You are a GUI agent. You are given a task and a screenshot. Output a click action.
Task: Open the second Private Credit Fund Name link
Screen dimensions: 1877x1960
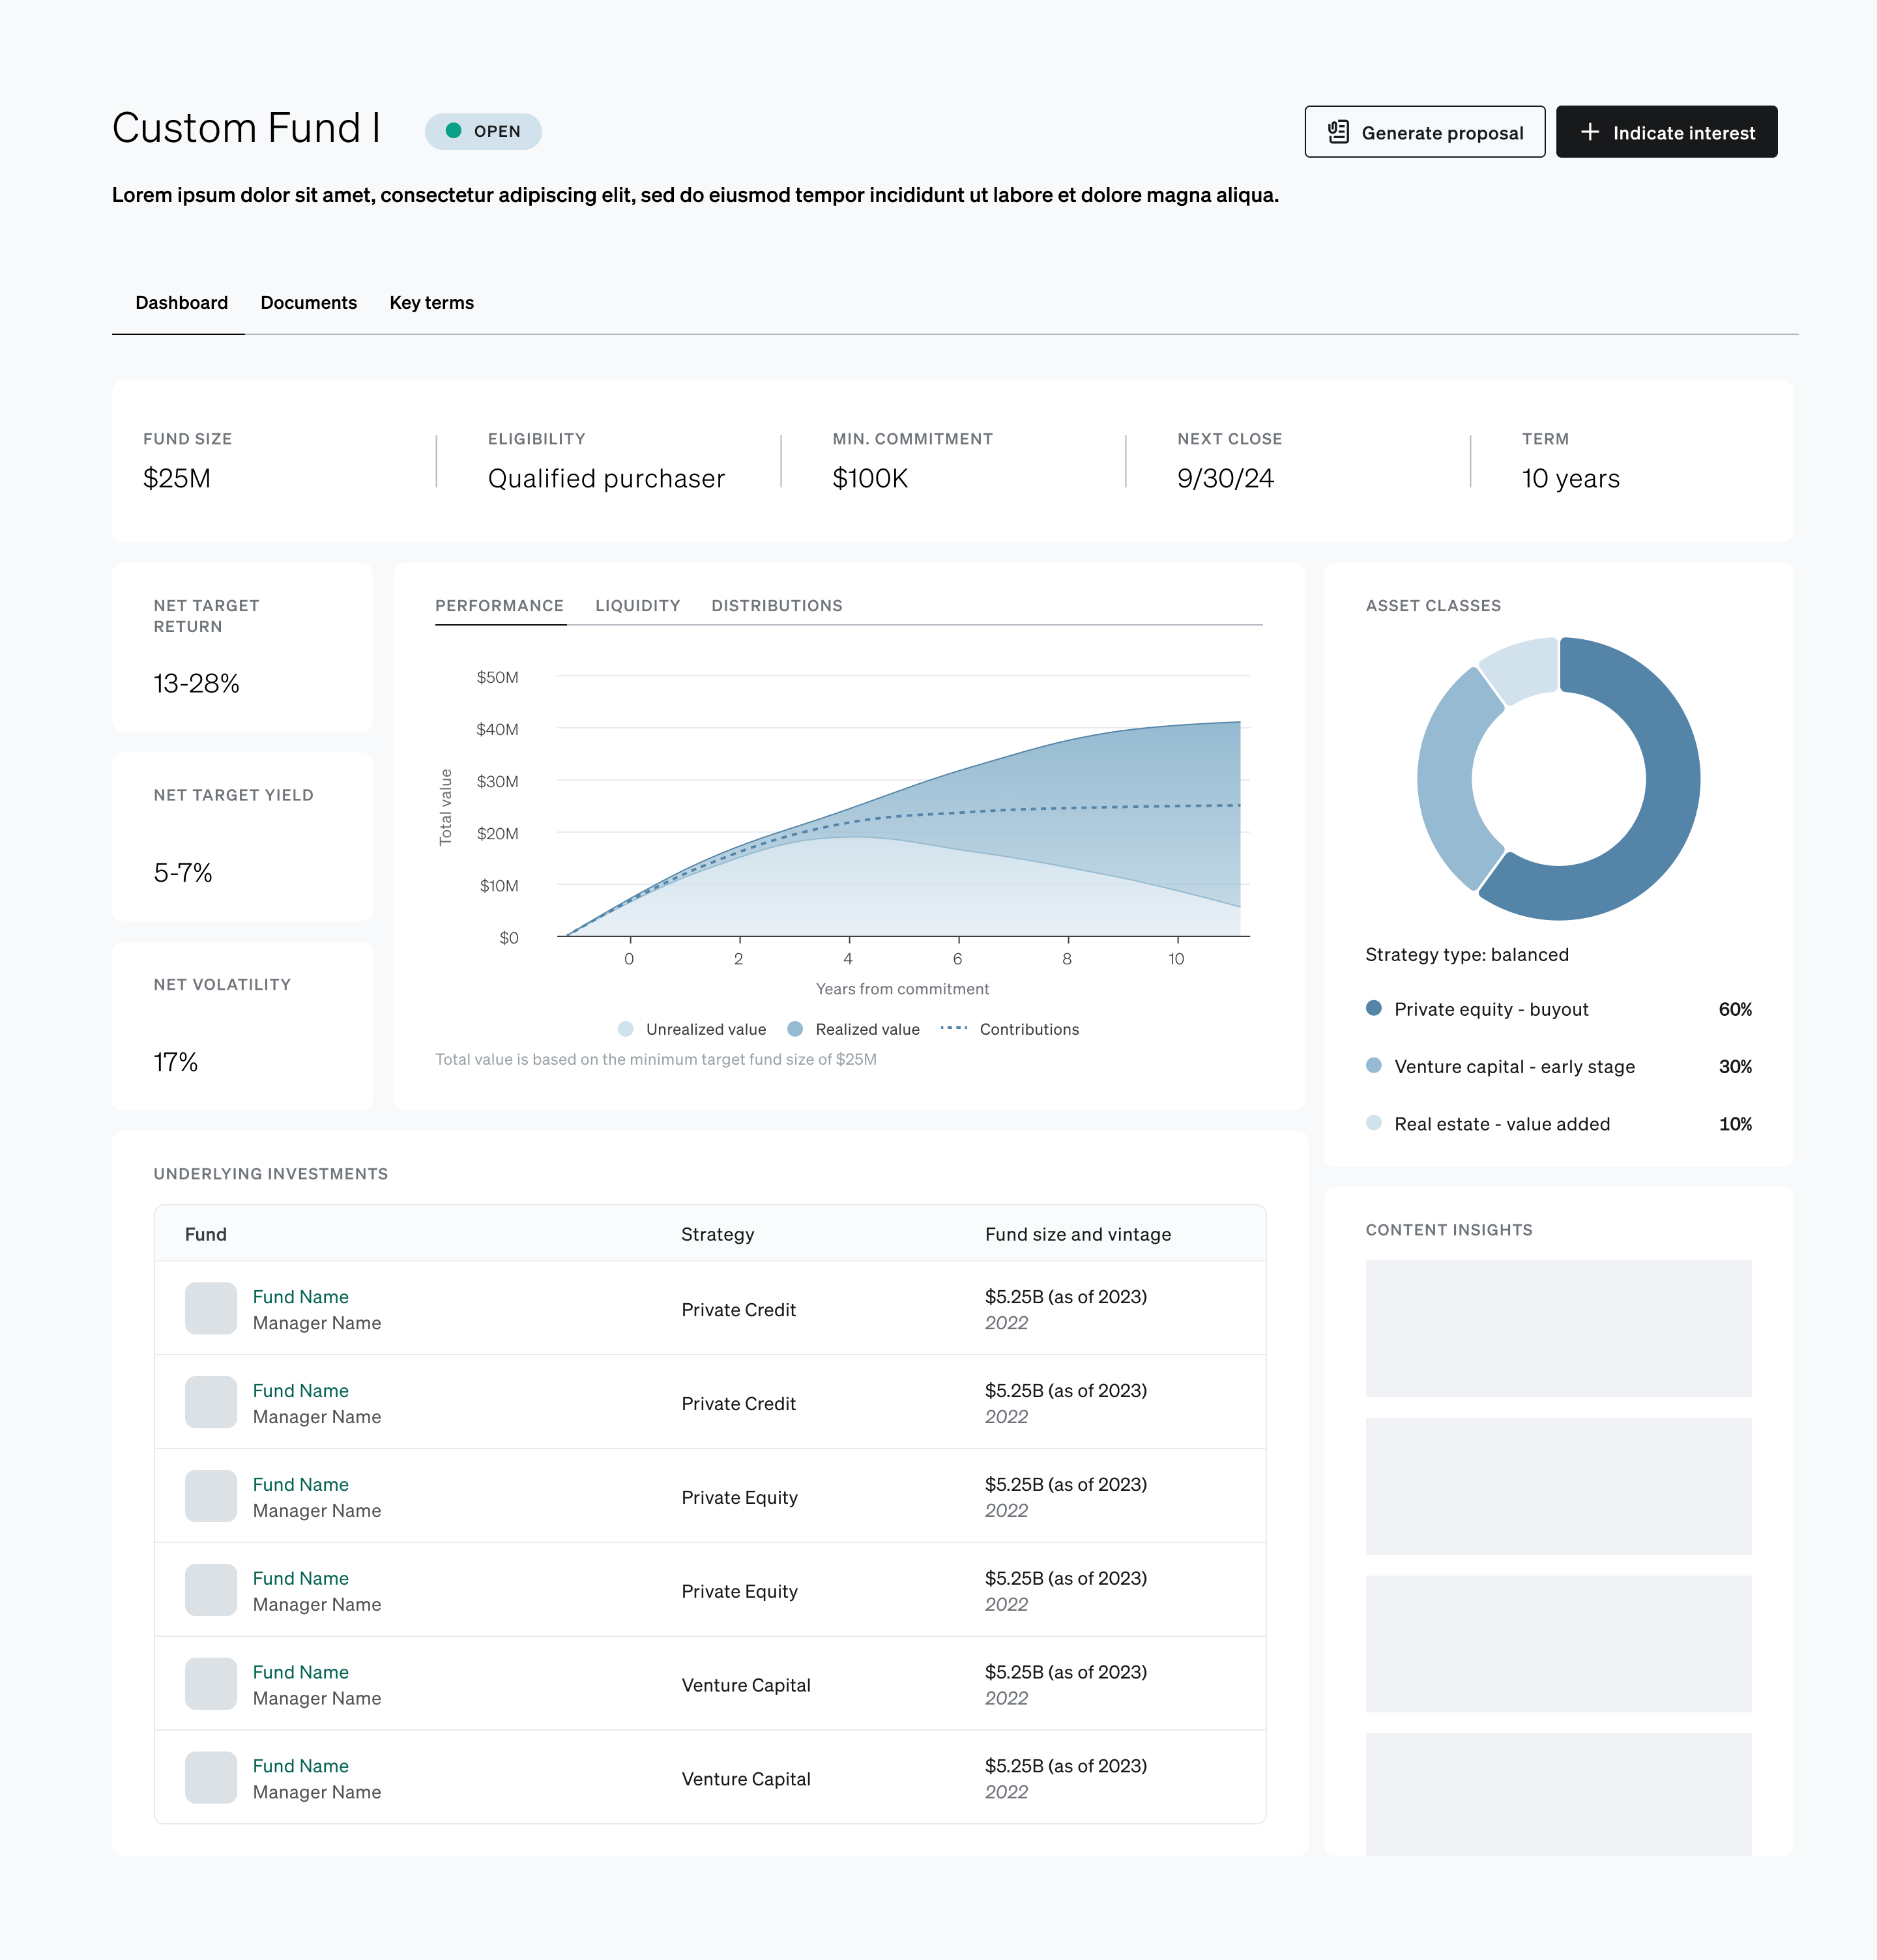tap(300, 1390)
